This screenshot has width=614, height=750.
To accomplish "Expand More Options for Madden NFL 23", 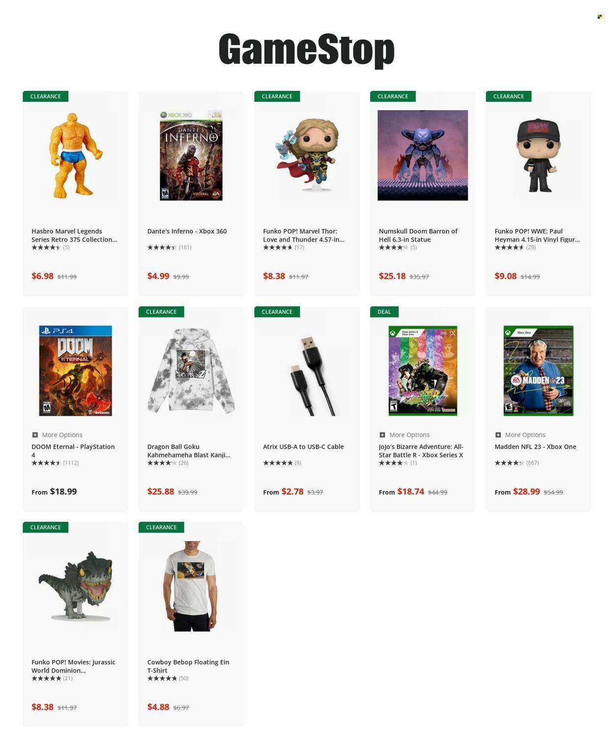I will [x=520, y=434].
